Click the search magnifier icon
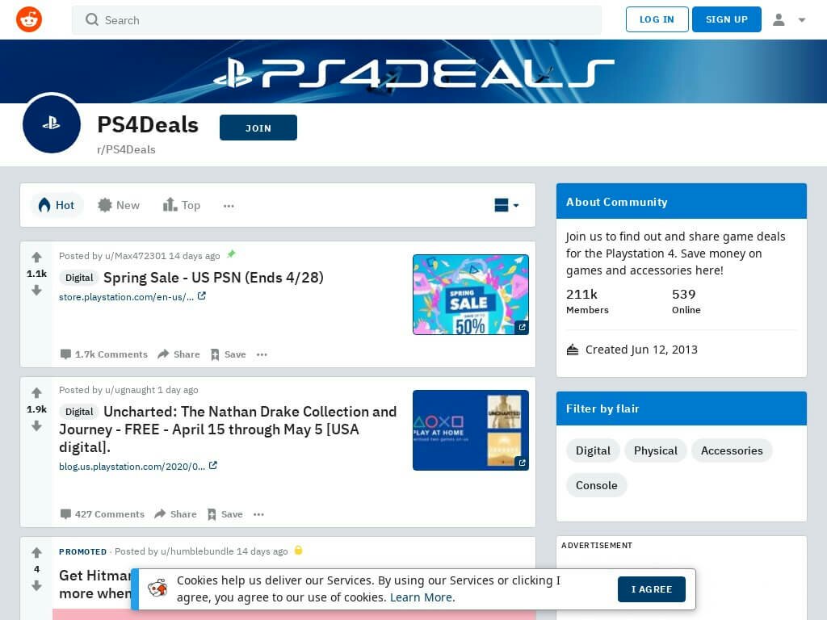827x620 pixels. [x=92, y=20]
